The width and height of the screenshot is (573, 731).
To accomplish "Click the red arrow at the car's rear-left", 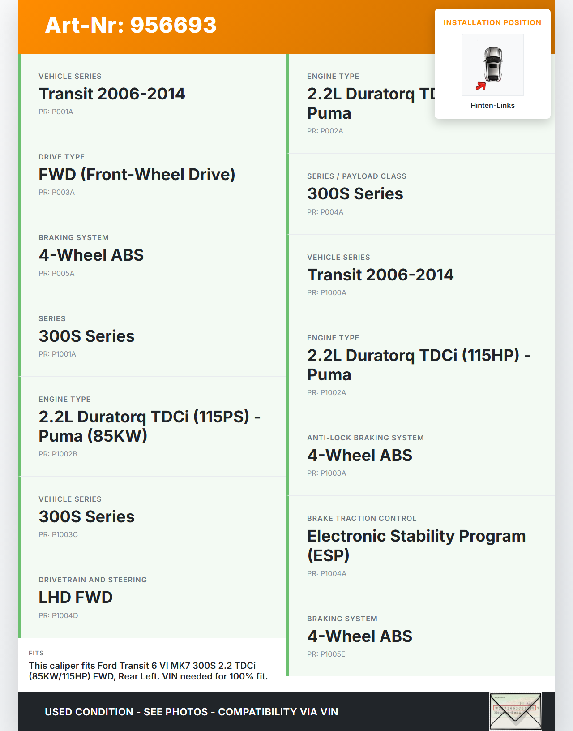I will (481, 86).
